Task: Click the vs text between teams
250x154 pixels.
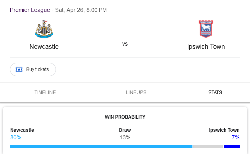Action: pos(125,44)
